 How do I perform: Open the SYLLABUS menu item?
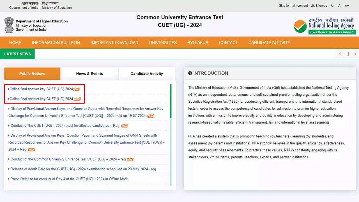tap(198, 43)
